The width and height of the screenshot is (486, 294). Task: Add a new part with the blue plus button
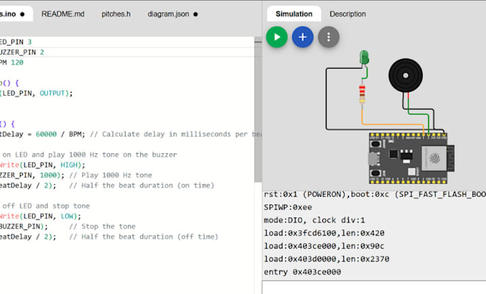click(x=302, y=37)
